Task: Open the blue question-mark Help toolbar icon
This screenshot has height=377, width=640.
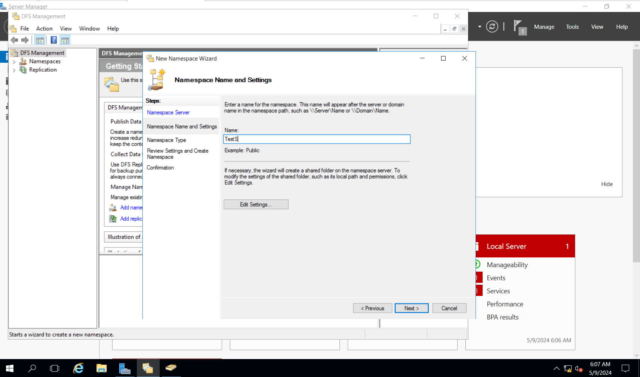Action: pos(54,40)
